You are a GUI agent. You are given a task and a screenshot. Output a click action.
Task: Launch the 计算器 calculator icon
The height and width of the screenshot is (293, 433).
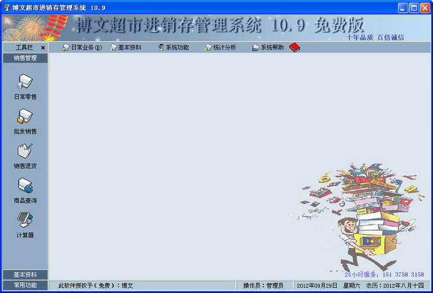25,220
